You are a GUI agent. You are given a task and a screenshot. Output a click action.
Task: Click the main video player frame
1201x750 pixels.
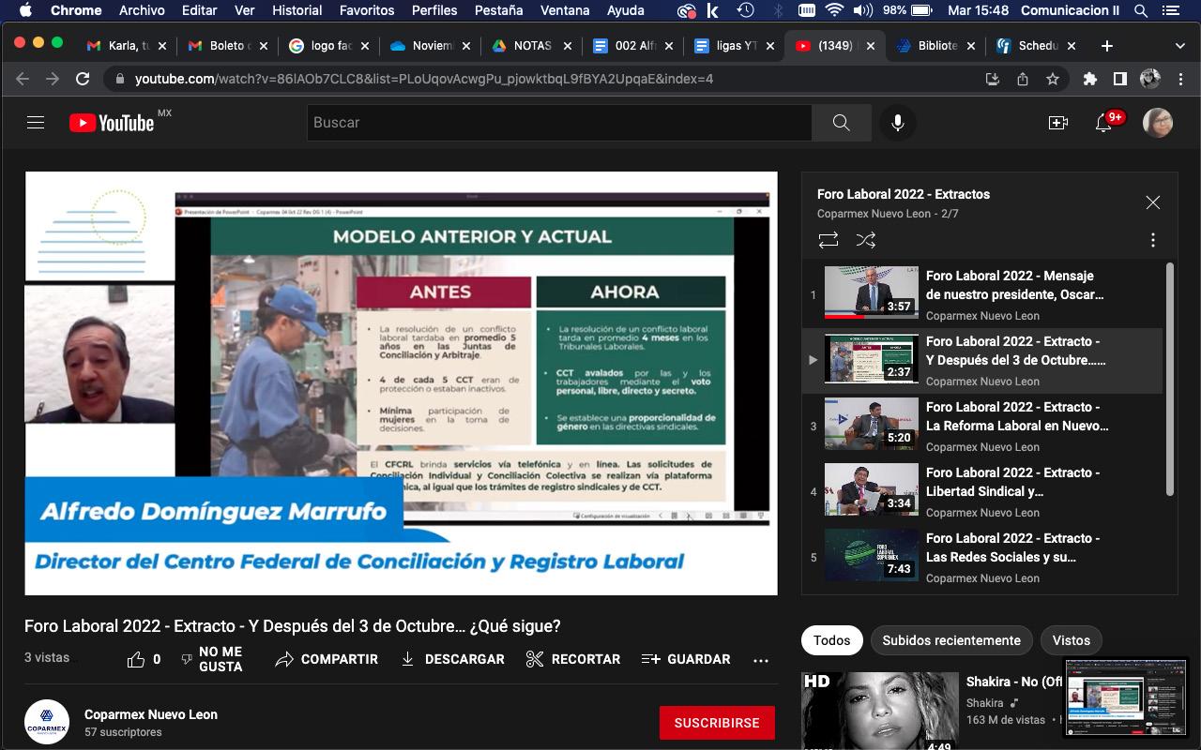(401, 382)
